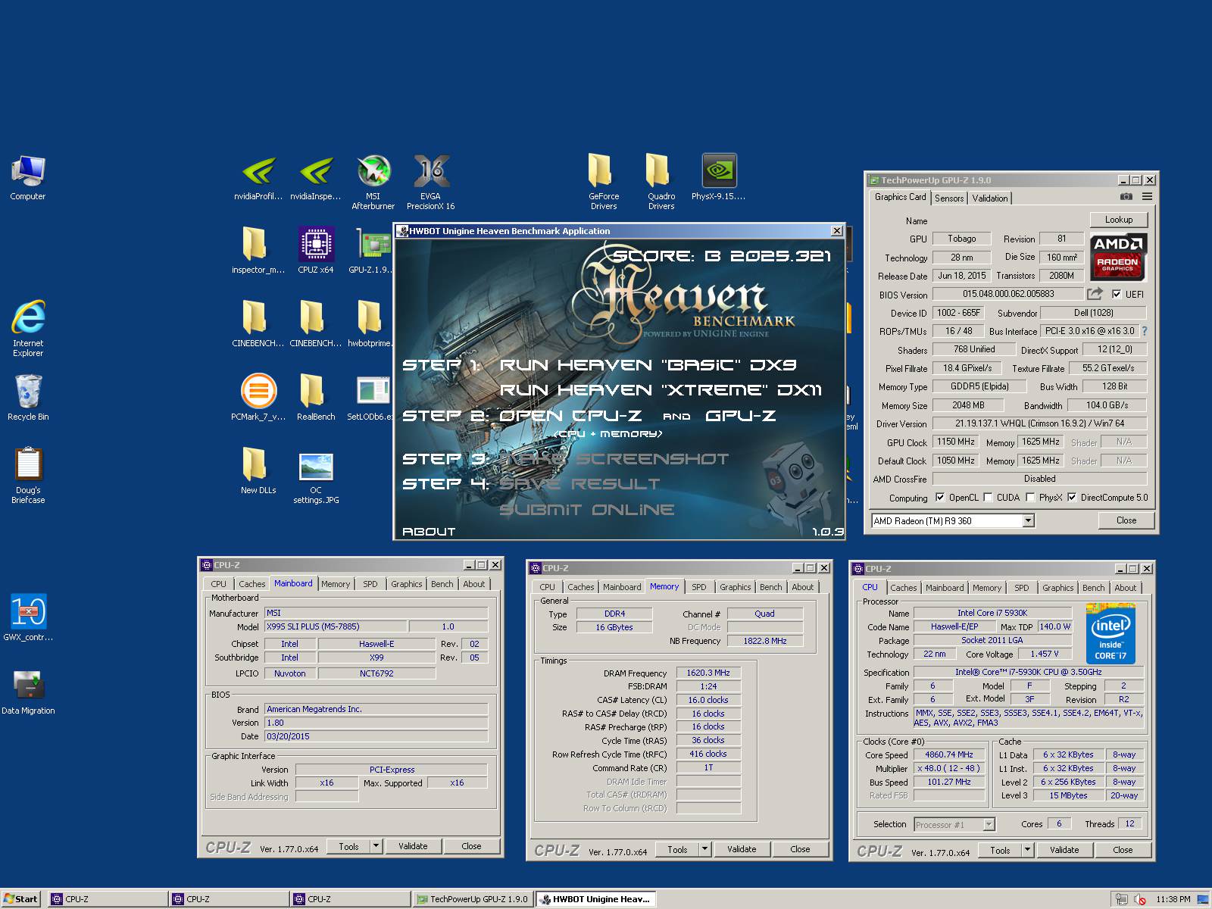Switch to TechPowerUp GPU-Z taskbar item
1212x909 pixels.
point(473,899)
